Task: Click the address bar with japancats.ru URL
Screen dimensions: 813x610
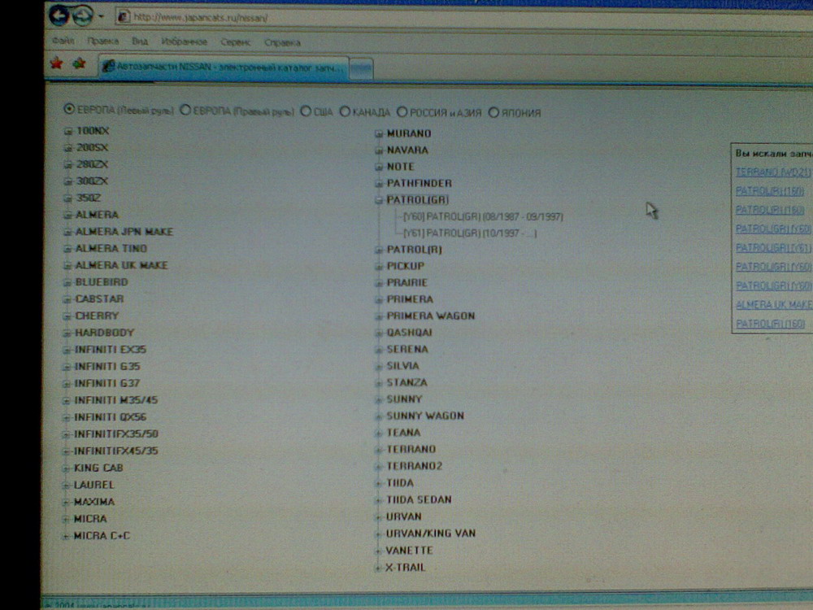Action: tap(462, 18)
